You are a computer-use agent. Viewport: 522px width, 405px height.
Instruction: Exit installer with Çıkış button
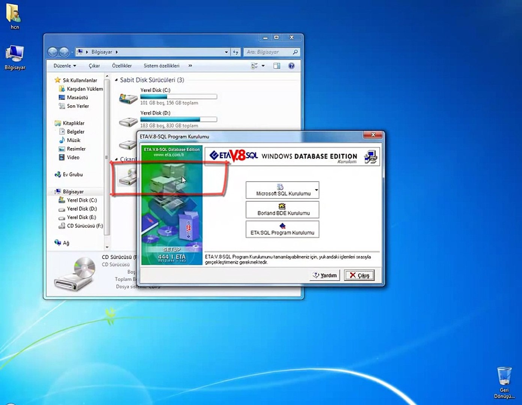(x=359, y=275)
